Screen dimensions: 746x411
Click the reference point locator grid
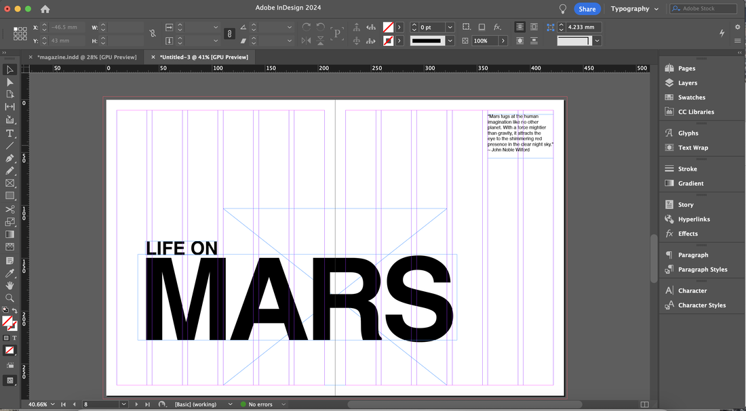tap(20, 34)
